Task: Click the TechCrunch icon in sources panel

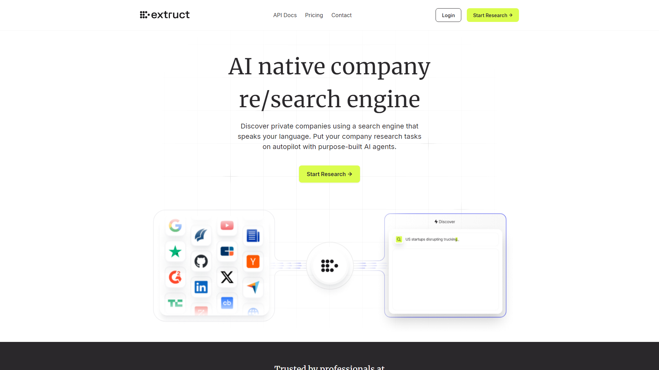Action: pyautogui.click(x=175, y=303)
